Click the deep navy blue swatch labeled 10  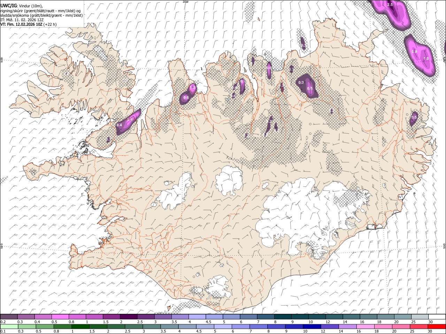pos(312,326)
